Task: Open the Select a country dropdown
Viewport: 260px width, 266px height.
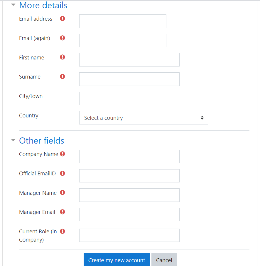Action: pyautogui.click(x=143, y=118)
